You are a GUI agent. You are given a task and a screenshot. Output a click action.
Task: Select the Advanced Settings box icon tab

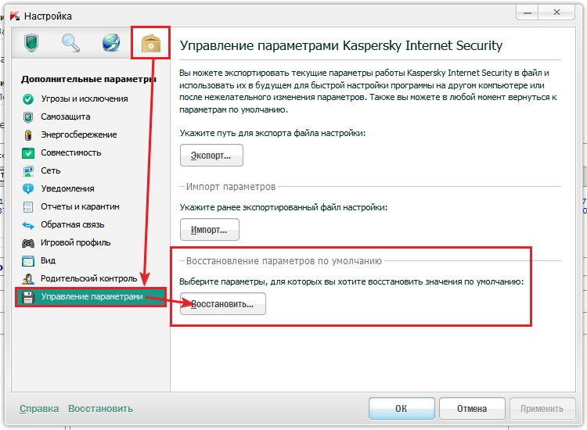point(151,43)
